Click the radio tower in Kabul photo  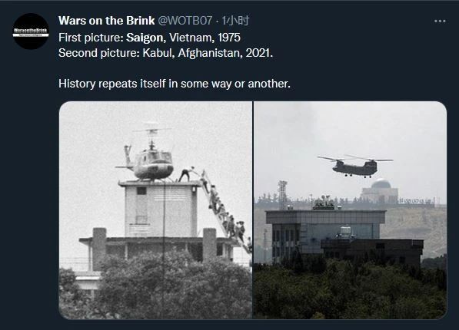pos(282,194)
